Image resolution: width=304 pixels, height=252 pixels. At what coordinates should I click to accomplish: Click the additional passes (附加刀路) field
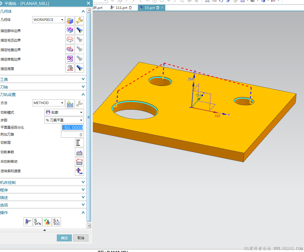(72, 135)
